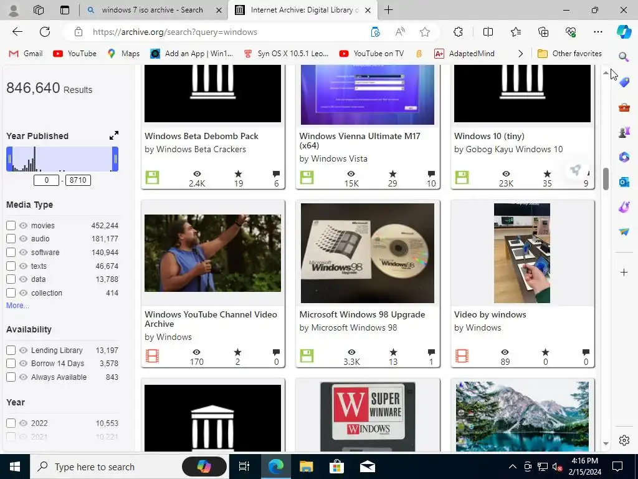
Task: Open the browser Extensions icon
Action: (x=458, y=32)
